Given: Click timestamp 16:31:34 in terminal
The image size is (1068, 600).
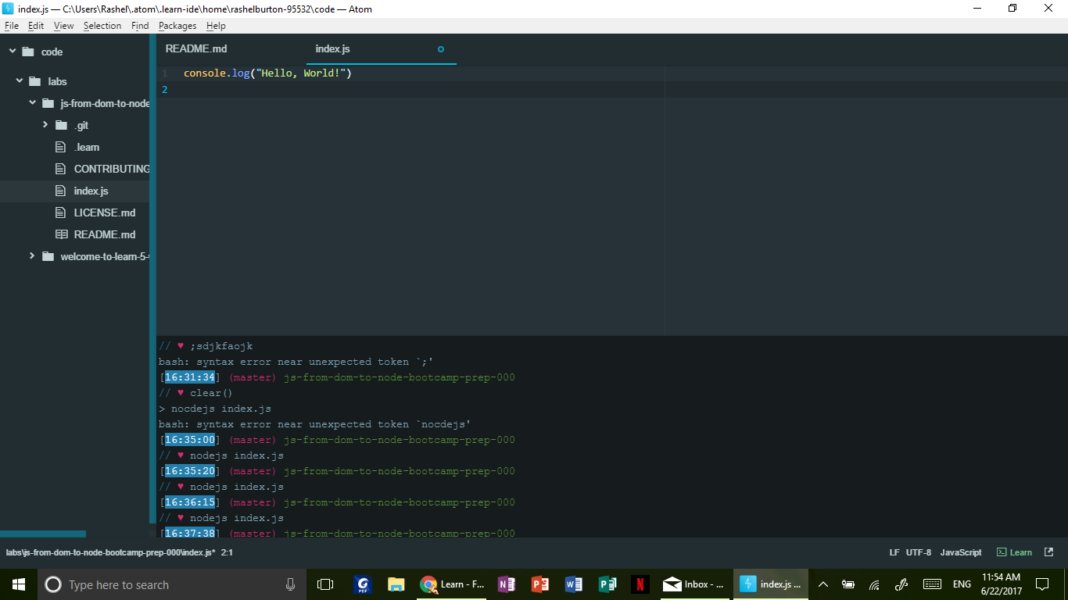Looking at the screenshot, I should coord(190,377).
